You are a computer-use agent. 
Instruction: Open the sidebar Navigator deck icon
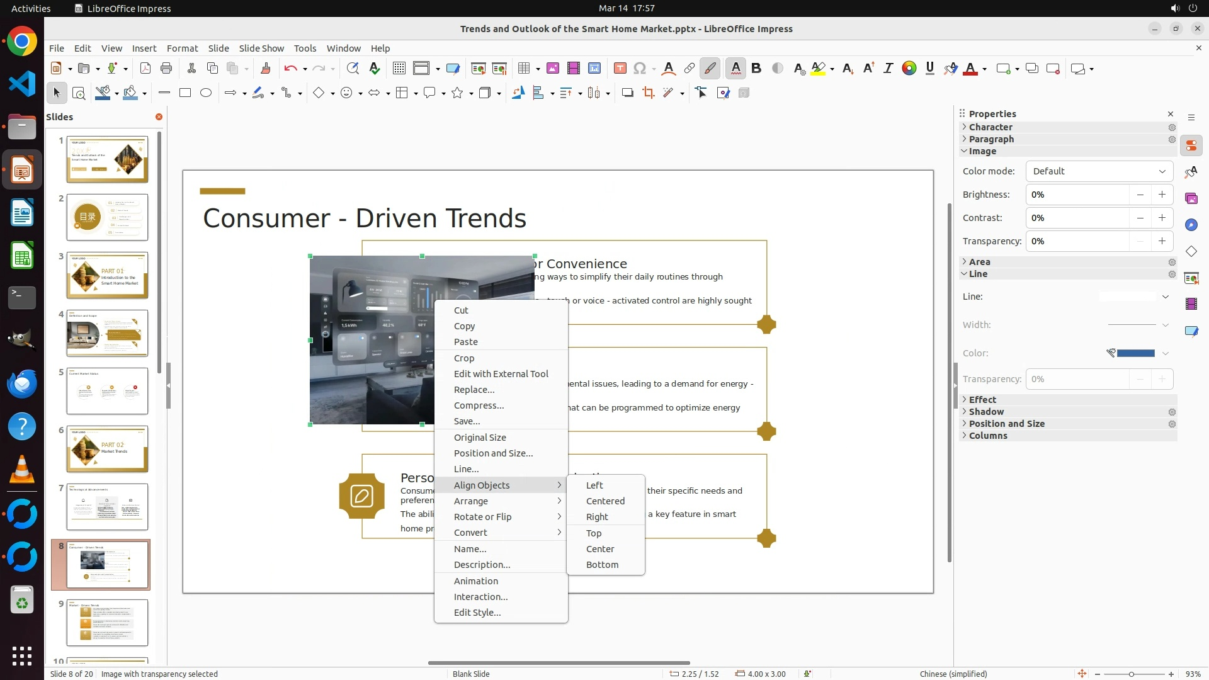(x=1191, y=225)
